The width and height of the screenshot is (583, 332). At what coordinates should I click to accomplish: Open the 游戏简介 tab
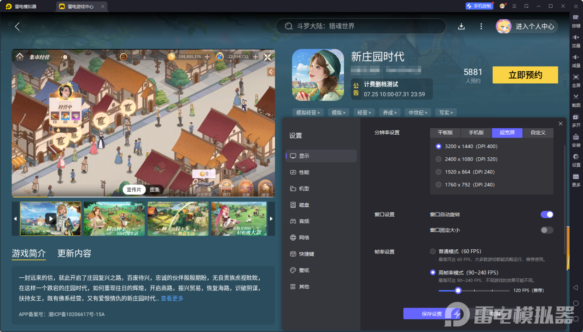pos(29,253)
